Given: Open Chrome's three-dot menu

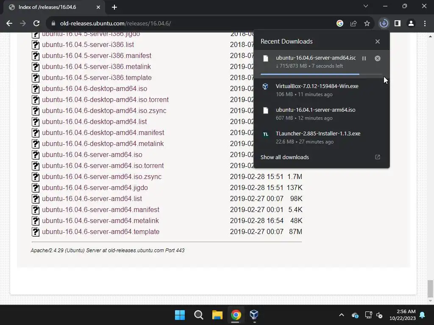Looking at the screenshot, I should pyautogui.click(x=425, y=24).
